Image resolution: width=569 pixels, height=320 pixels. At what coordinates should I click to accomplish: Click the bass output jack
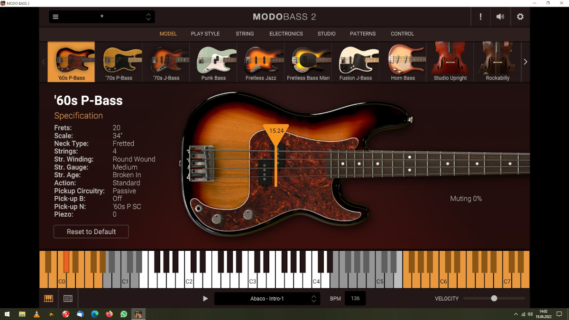coord(198,208)
